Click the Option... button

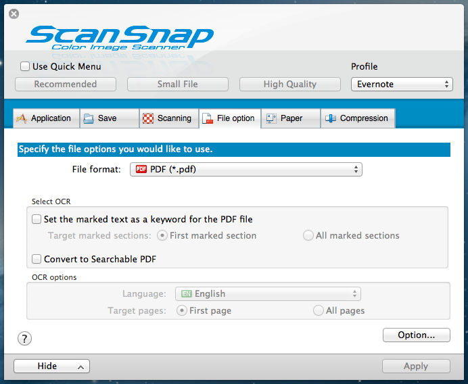tap(417, 335)
